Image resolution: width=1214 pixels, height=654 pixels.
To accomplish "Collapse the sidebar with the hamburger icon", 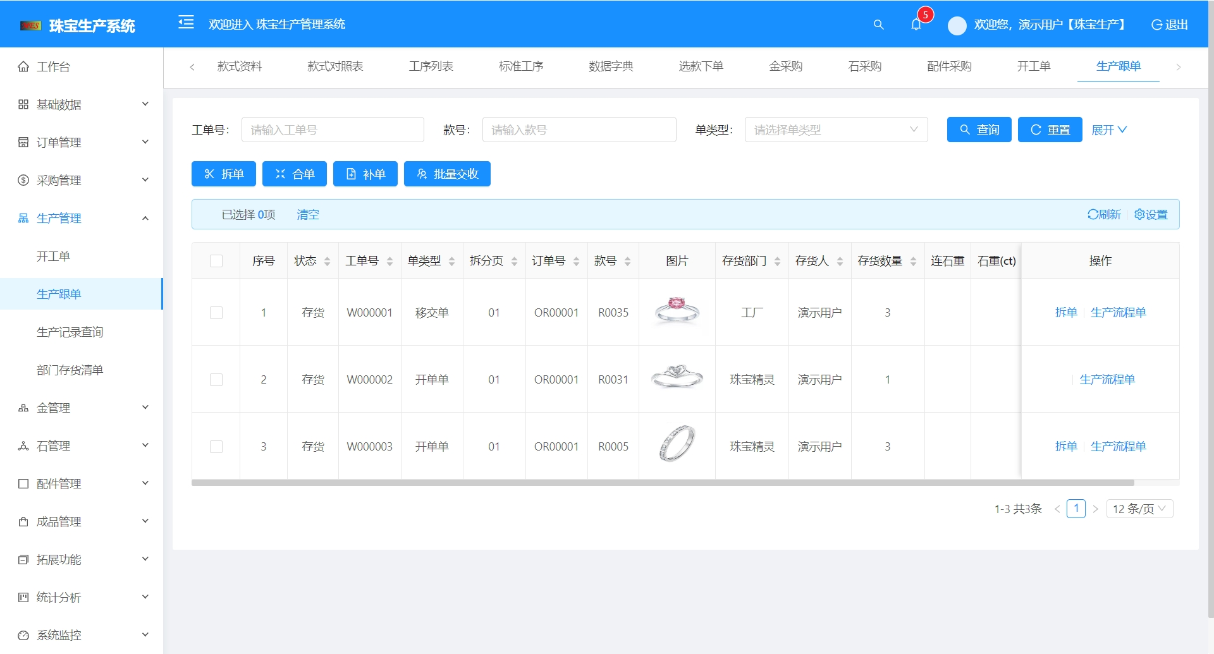I will coord(186,23).
